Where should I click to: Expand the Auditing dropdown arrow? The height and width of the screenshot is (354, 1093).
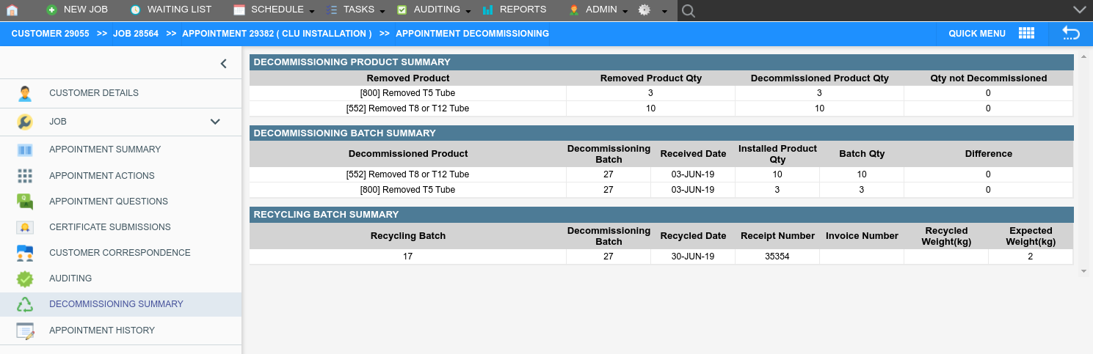(468, 12)
